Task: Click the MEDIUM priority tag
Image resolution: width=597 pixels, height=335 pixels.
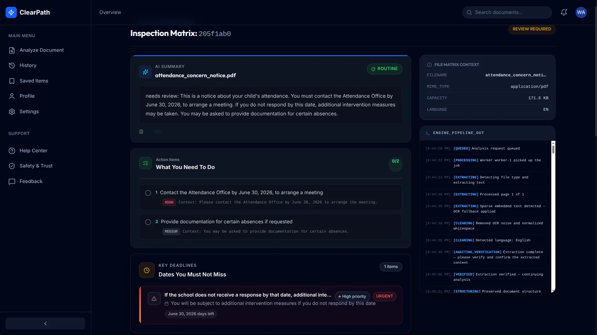Action: coord(171,231)
